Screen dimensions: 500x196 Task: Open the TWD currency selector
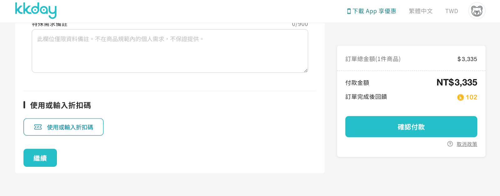[x=452, y=11]
